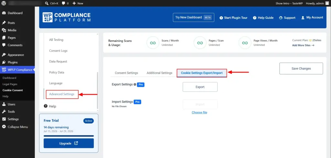Click the Plugins plug icon

tap(4, 62)
